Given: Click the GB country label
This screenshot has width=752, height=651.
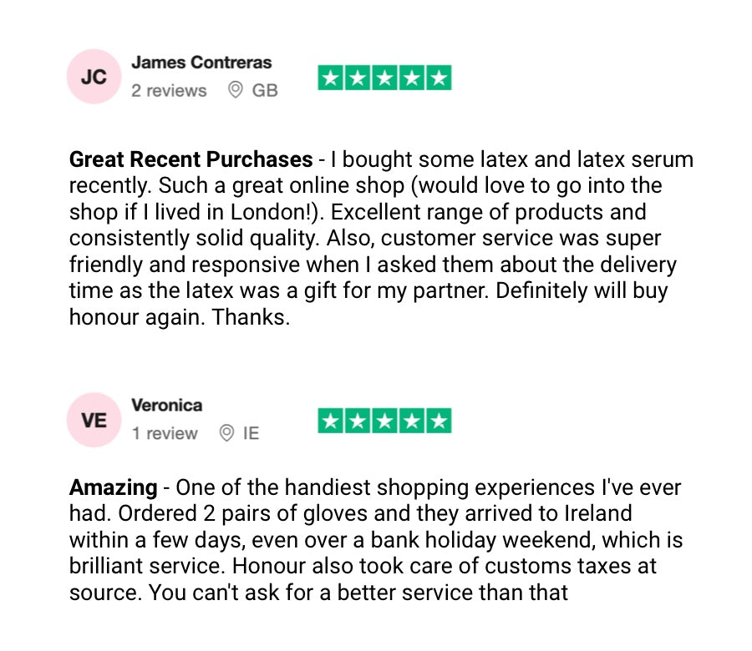Looking at the screenshot, I should pyautogui.click(x=265, y=90).
